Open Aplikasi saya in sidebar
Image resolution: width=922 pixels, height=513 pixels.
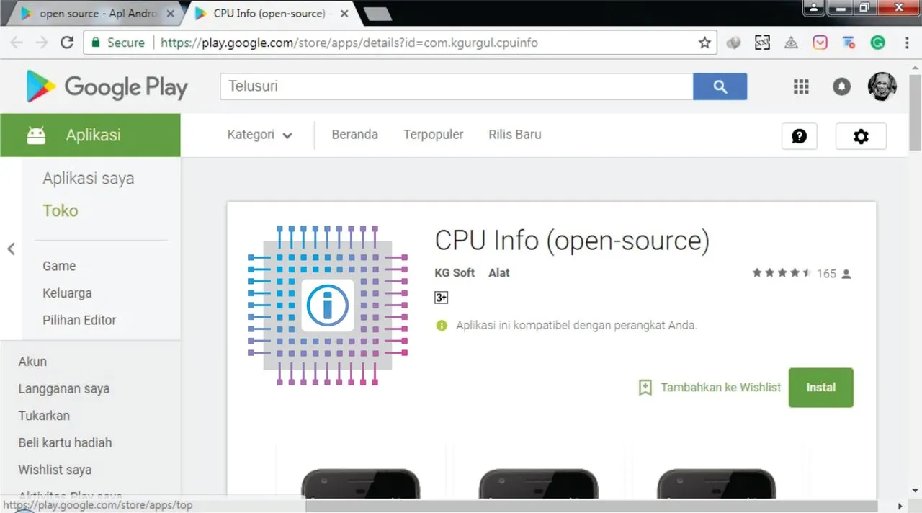tap(88, 179)
